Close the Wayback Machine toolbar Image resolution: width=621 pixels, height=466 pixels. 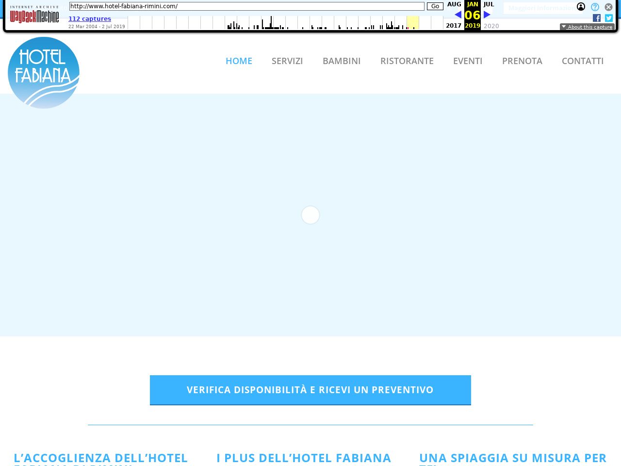point(608,7)
